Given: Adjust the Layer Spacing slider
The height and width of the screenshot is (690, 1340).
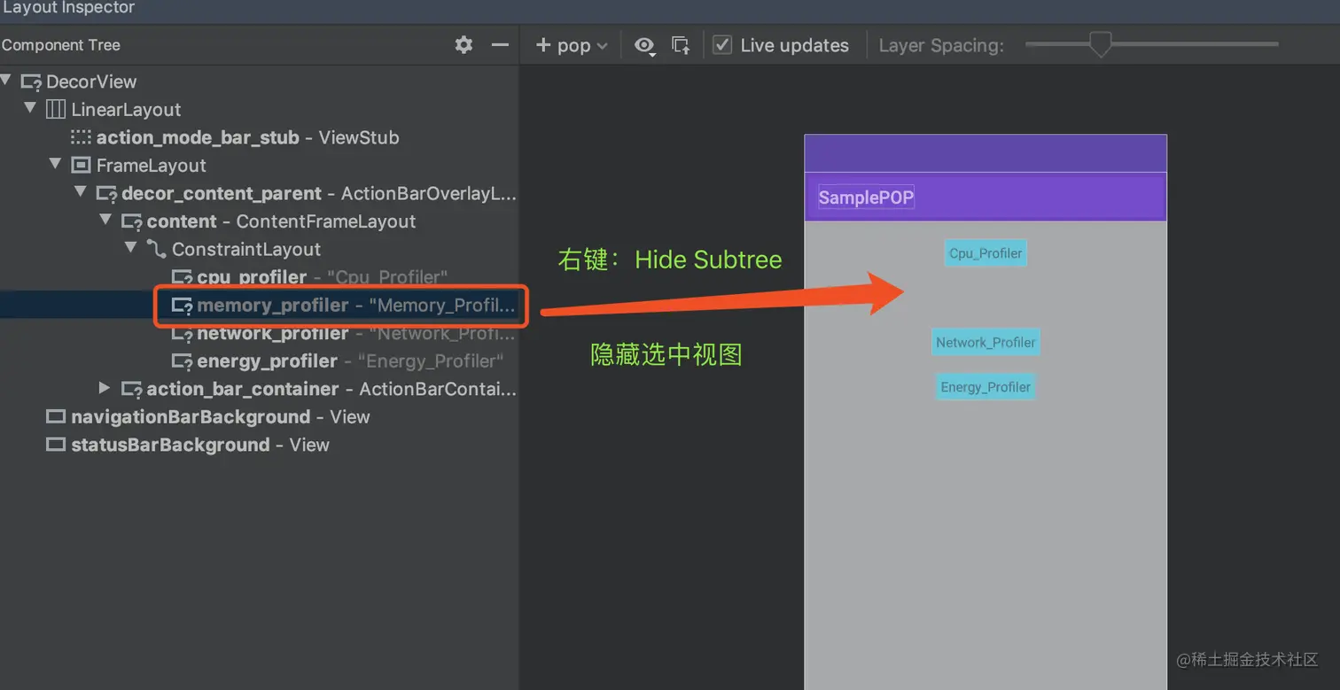Looking at the screenshot, I should coord(1099,43).
